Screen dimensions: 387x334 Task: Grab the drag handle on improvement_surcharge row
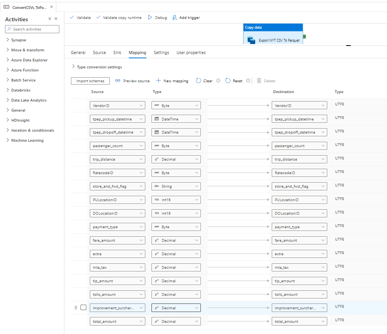(x=76, y=307)
